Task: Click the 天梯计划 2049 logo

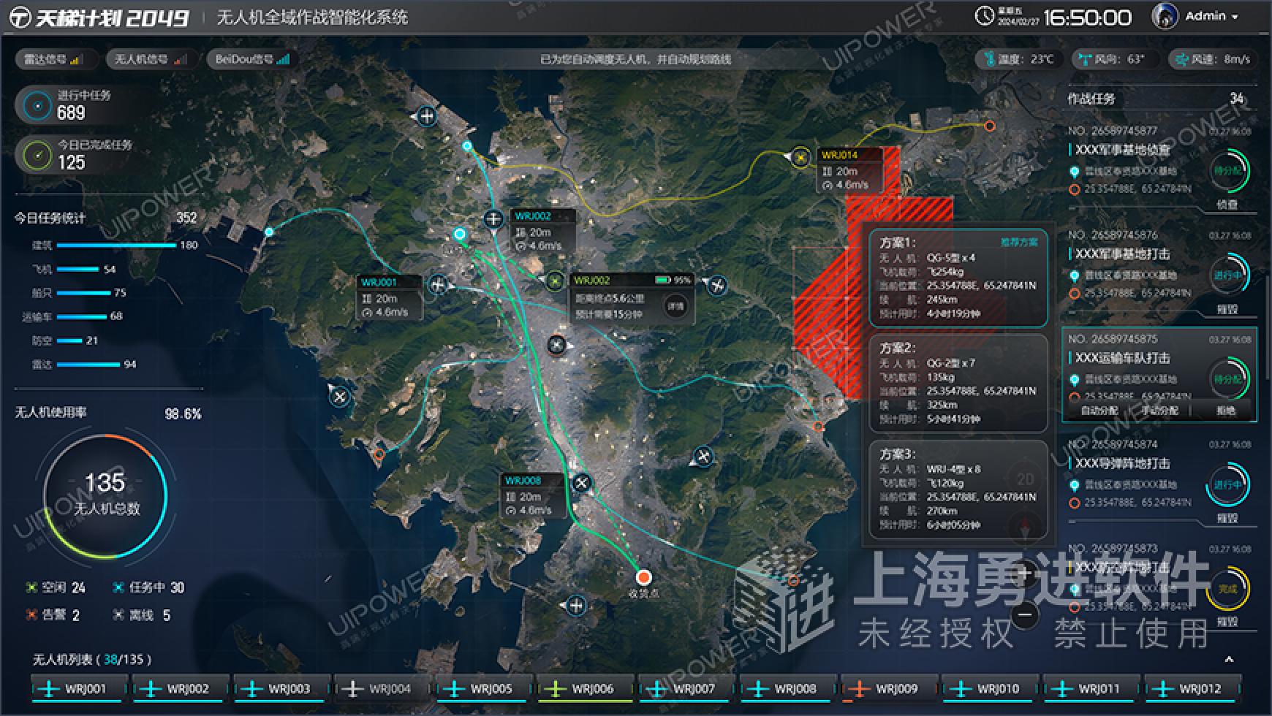Action: coord(100,18)
